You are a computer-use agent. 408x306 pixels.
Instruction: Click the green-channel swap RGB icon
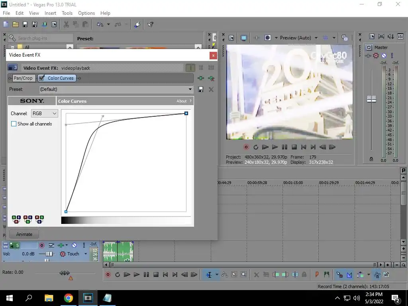click(28, 220)
